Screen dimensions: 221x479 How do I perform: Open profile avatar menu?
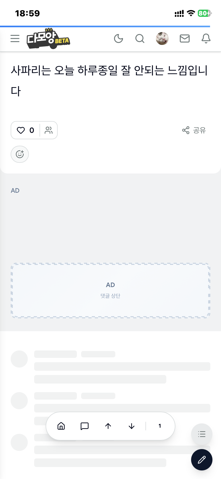pos(162,38)
